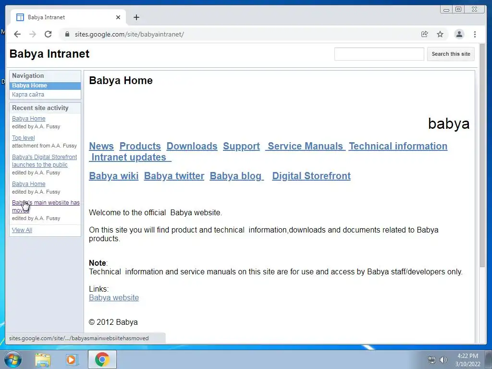Open second Babya Home activity link
Image resolution: width=492 pixels, height=369 pixels.
[x=28, y=184]
